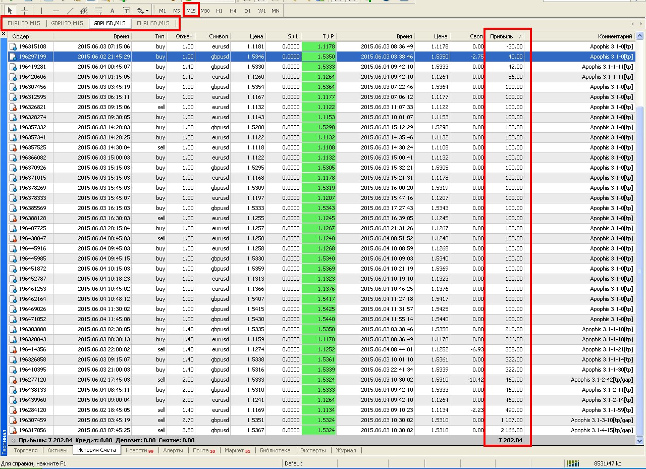
Task: Click the sell order icon for 196326821
Action: [13, 107]
